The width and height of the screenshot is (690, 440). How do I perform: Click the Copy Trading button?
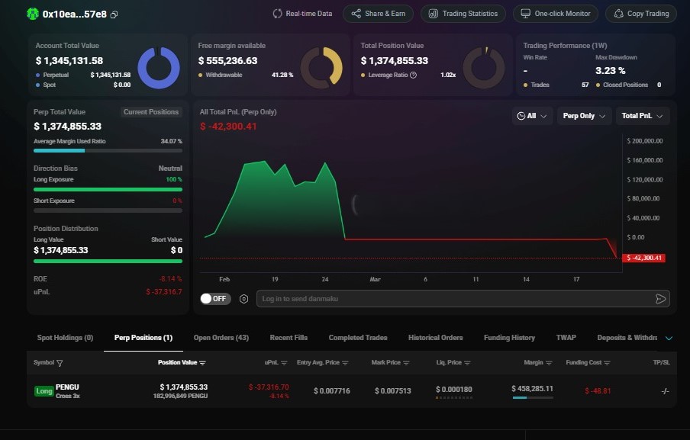[640, 14]
